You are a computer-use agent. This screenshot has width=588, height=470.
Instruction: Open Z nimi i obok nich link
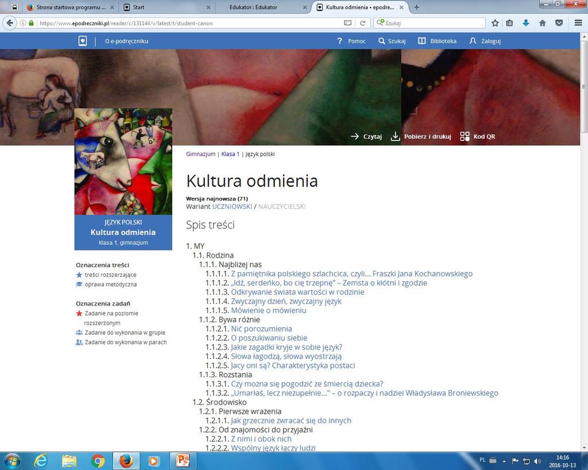point(261,439)
